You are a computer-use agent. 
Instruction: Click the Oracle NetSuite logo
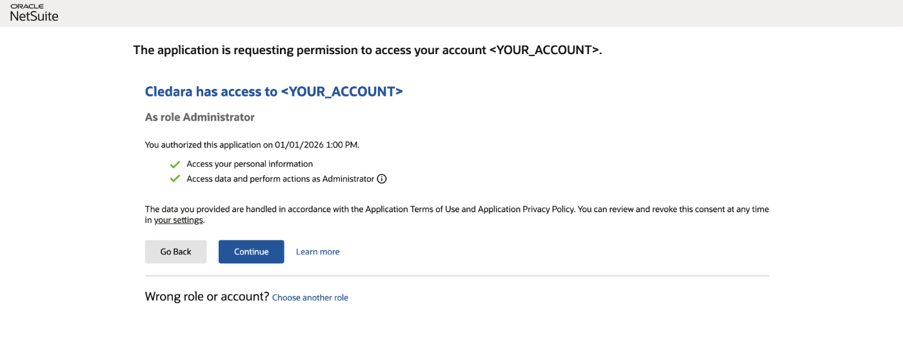34,13
